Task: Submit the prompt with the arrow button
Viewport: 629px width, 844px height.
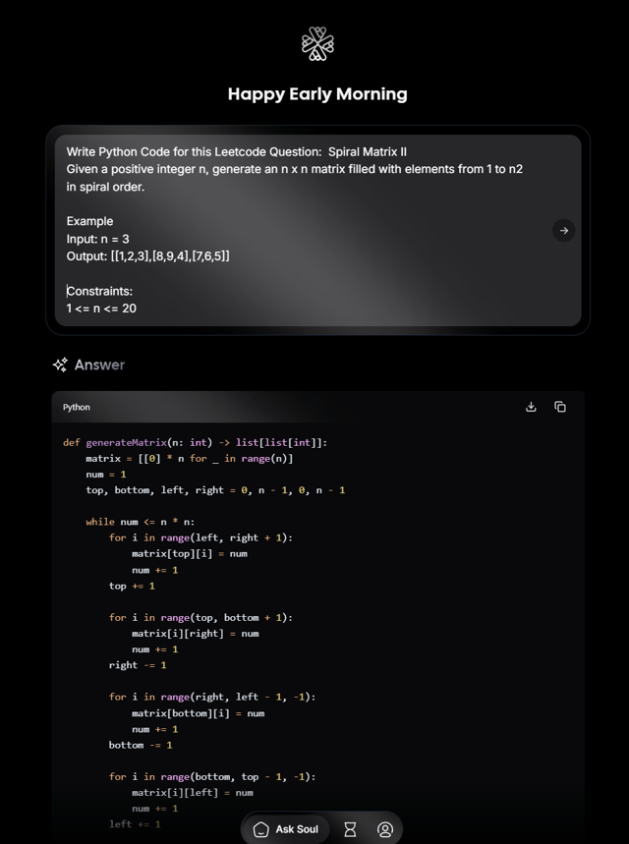Action: click(x=563, y=231)
